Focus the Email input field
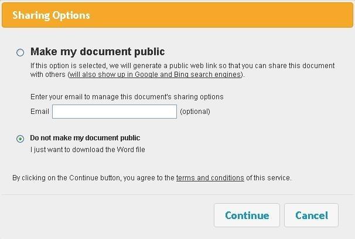The width and height of the screenshot is (355, 239). click(x=114, y=112)
